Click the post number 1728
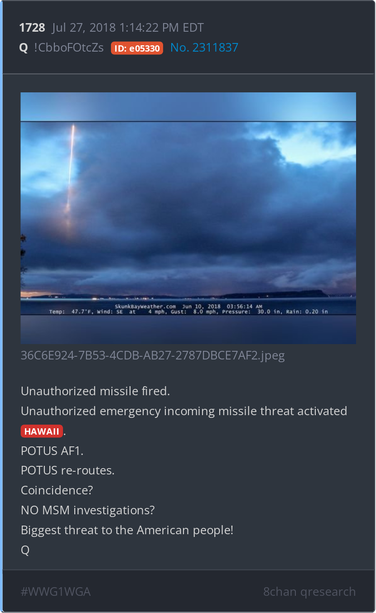The height and width of the screenshot is (613, 376). coord(32,28)
